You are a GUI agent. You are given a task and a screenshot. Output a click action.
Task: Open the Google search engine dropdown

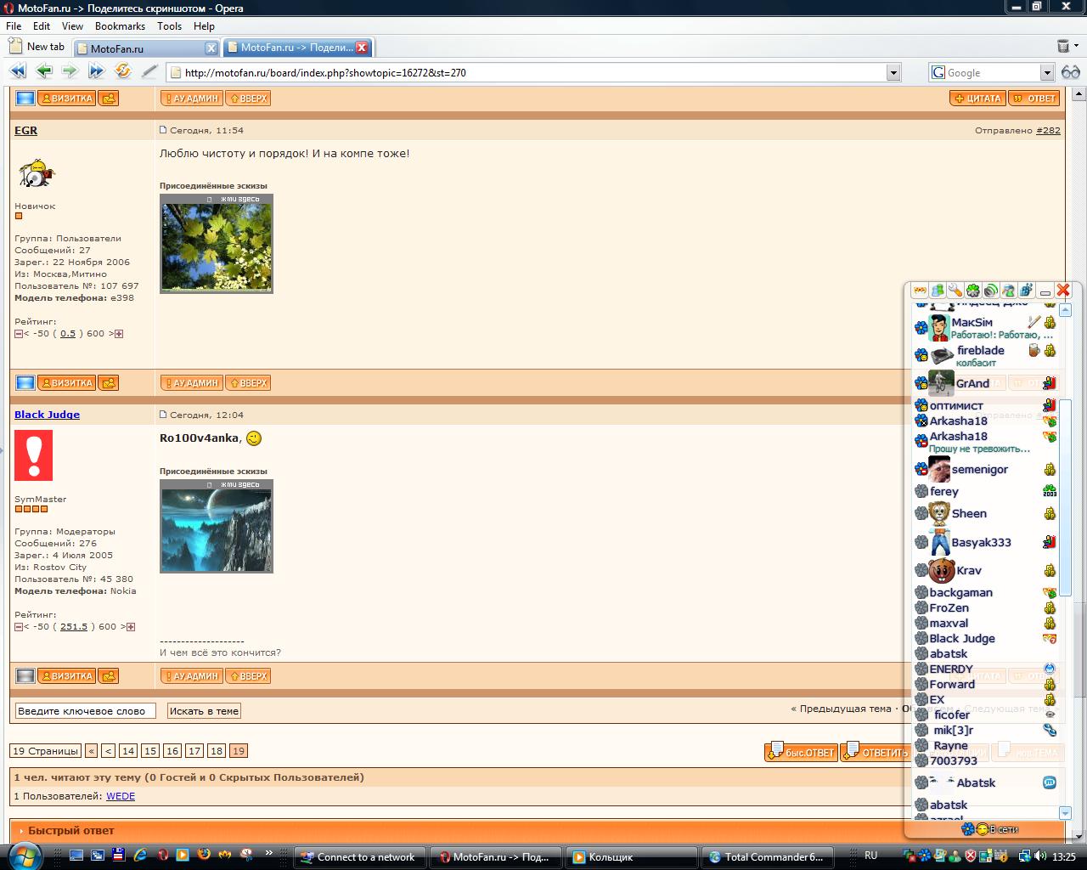[x=1047, y=73]
